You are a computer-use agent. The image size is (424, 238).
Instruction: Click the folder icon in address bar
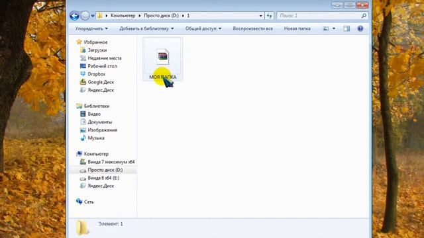tap(100, 16)
